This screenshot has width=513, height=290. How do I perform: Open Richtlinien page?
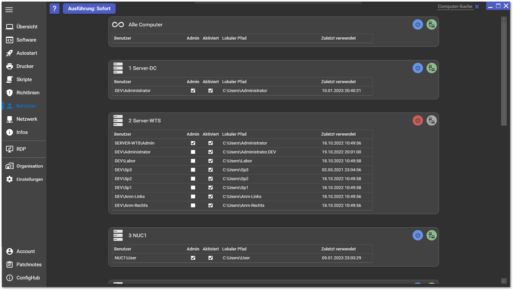[x=24, y=93]
